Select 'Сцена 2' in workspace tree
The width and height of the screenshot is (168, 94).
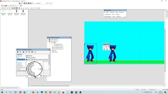pos(54,50)
